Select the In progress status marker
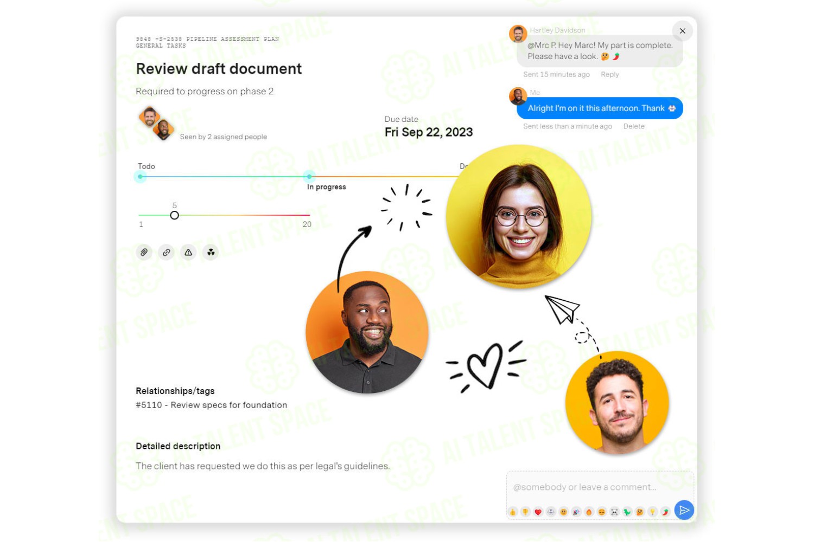This screenshot has height=542, width=814. [x=309, y=177]
